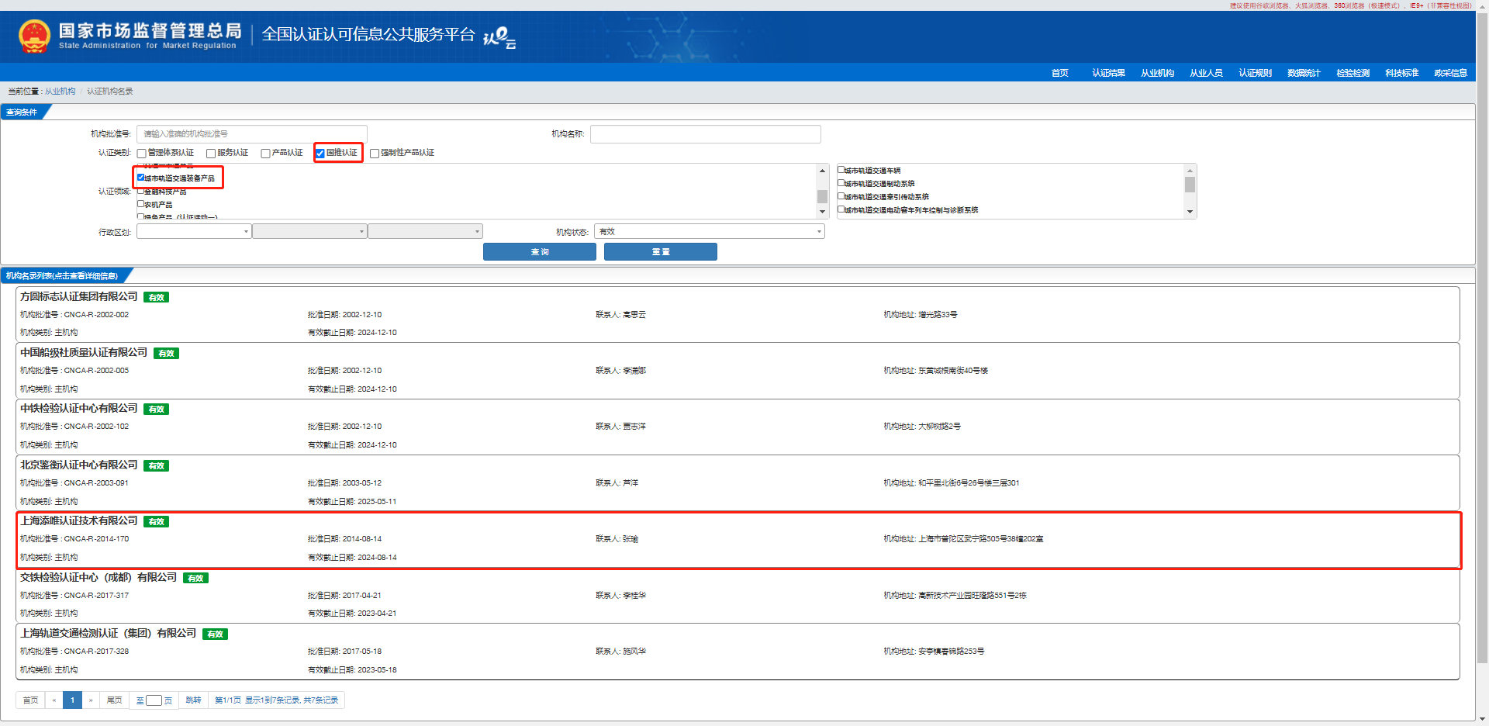Tick the 城市轨道交通车辆 checkbox
1489x726 pixels.
841,170
